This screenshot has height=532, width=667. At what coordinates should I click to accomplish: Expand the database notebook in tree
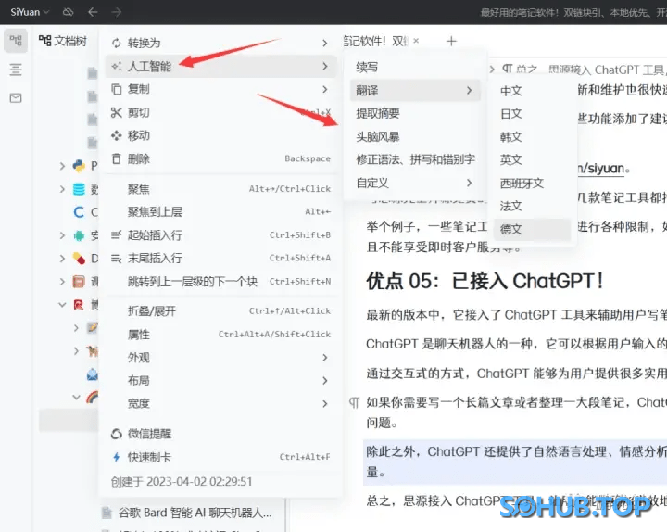tap(62, 188)
